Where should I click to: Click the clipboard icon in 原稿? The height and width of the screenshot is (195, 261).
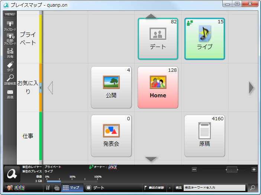pyautogui.click(x=205, y=131)
